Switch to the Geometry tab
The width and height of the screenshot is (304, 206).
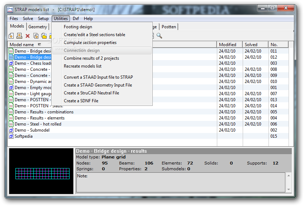point(38,27)
